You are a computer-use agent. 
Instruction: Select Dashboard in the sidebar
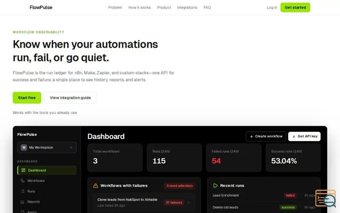[x=47, y=170]
